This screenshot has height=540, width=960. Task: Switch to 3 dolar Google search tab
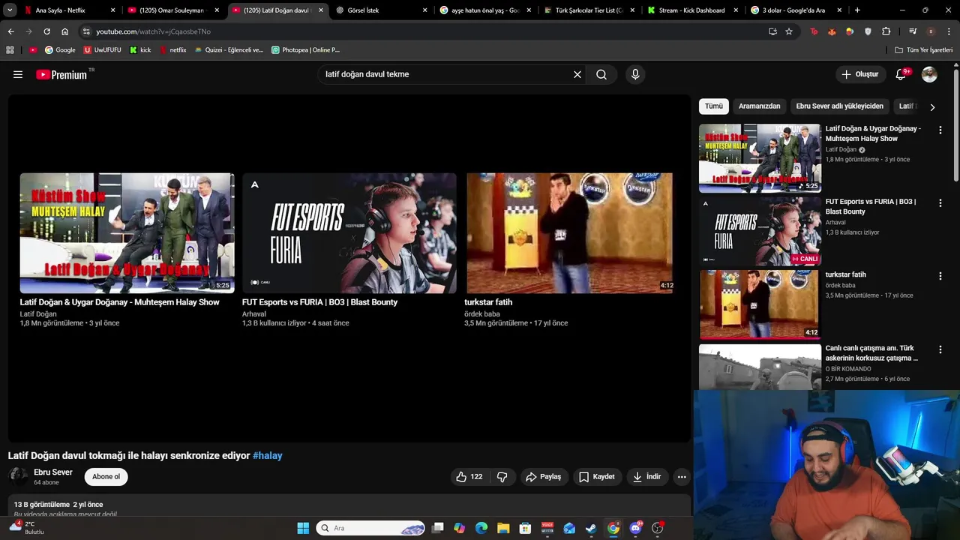pos(797,10)
